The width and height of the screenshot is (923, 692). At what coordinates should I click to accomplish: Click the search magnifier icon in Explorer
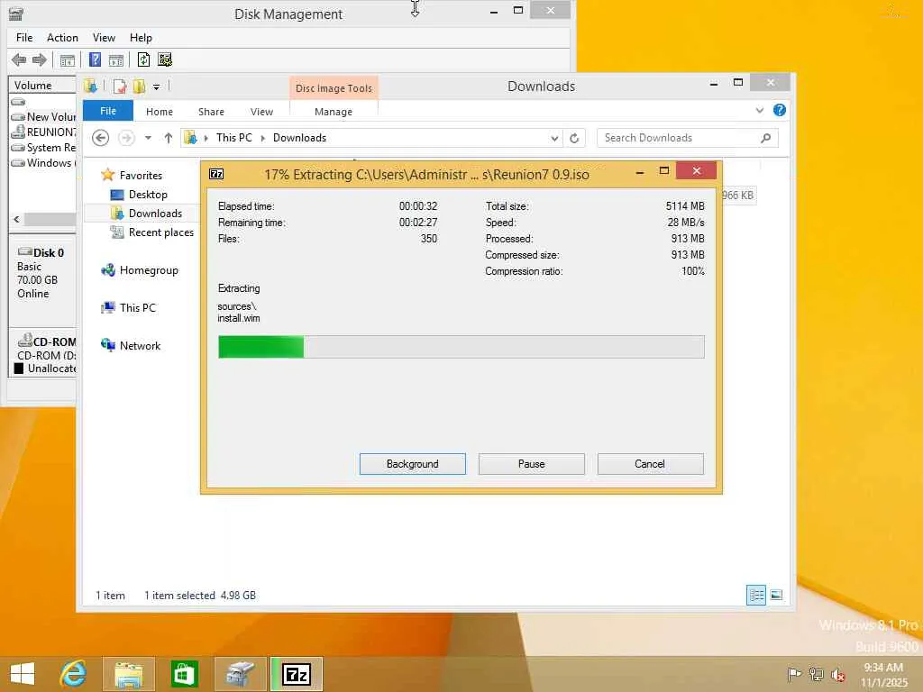pyautogui.click(x=765, y=138)
